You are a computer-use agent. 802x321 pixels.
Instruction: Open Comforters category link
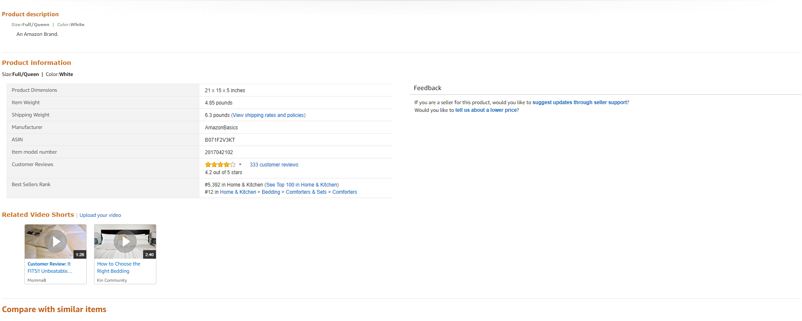(345, 192)
